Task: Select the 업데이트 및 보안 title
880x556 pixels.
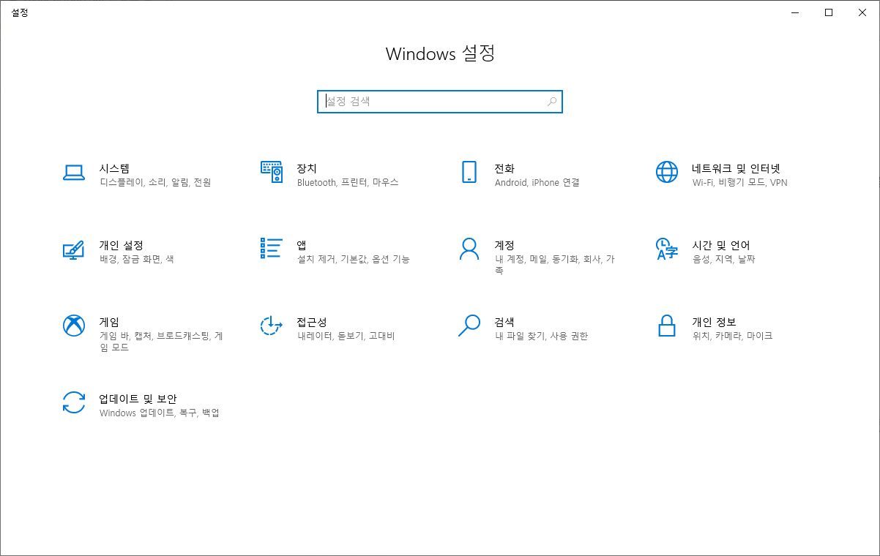Action: tap(138, 399)
